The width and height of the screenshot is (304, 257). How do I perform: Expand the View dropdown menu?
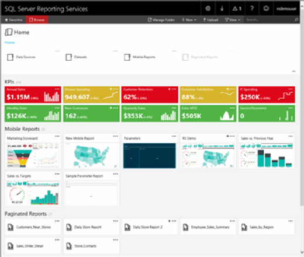(x=233, y=20)
